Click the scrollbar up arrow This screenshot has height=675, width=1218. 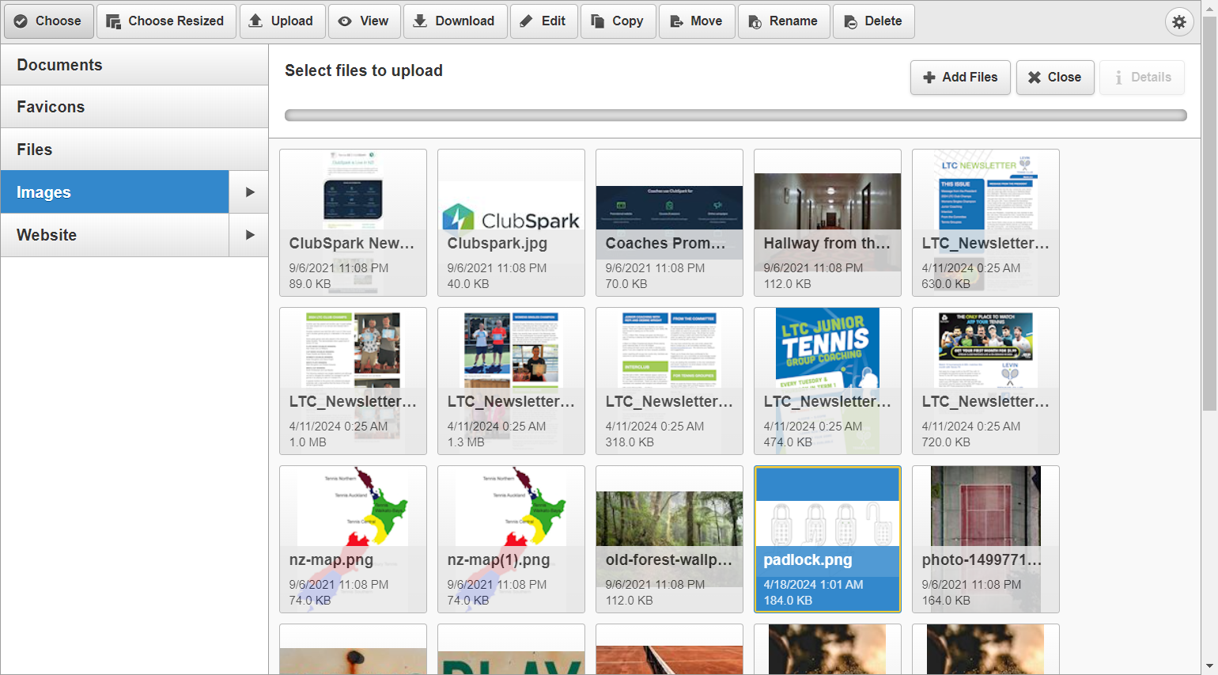(x=1210, y=7)
